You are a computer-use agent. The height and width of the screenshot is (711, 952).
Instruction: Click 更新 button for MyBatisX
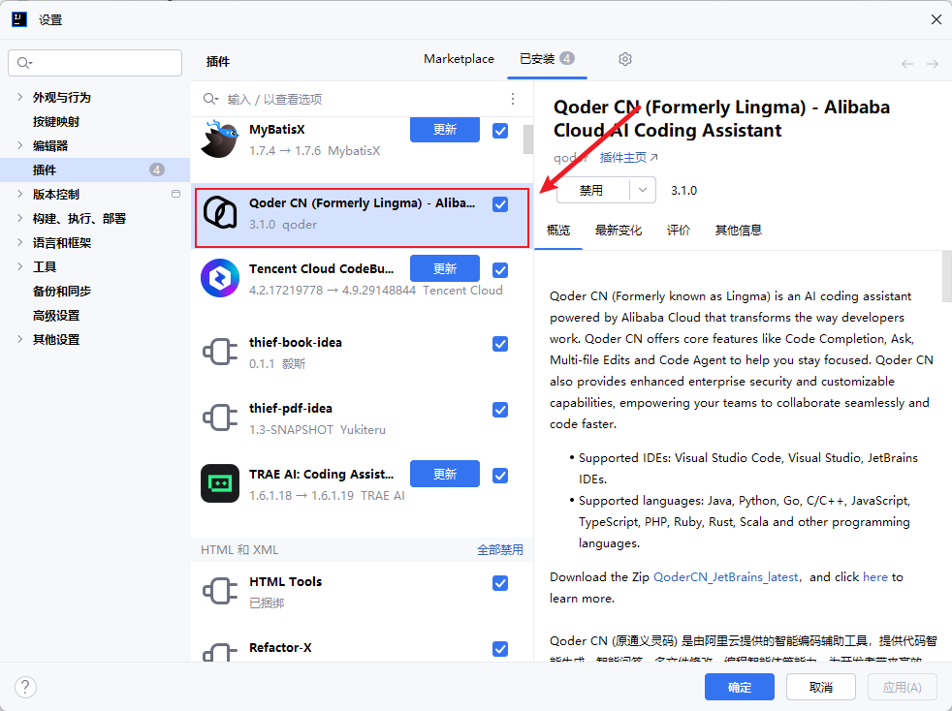click(445, 129)
